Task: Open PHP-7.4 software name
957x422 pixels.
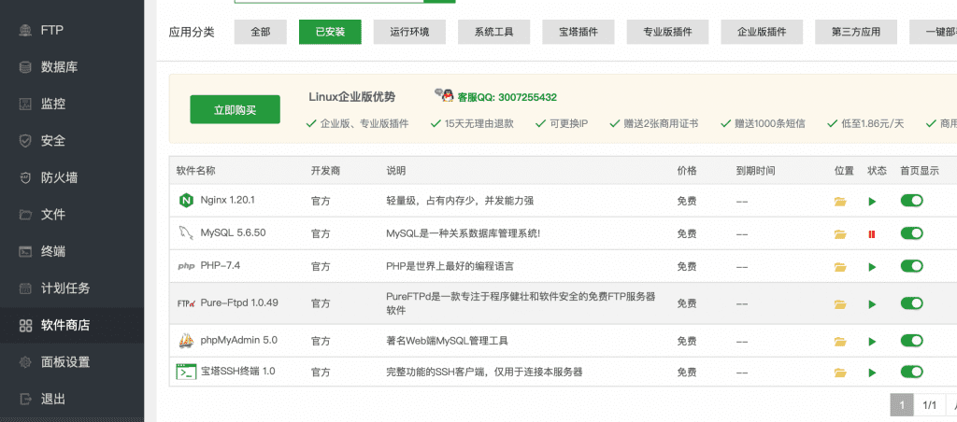Action: [x=221, y=266]
